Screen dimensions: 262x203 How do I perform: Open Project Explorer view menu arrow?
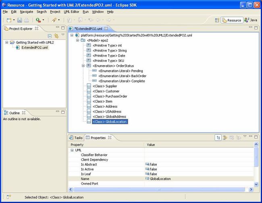[x=63, y=35]
